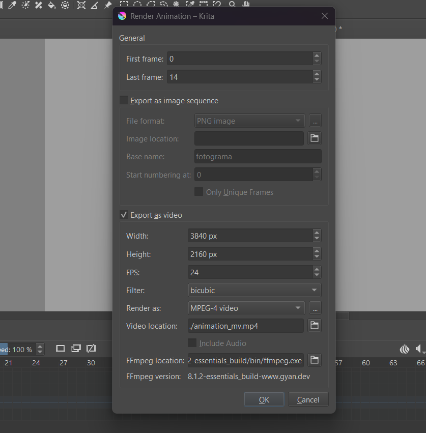426x433 pixels.
Task: Select the Assistant tool
Action: point(81,5)
